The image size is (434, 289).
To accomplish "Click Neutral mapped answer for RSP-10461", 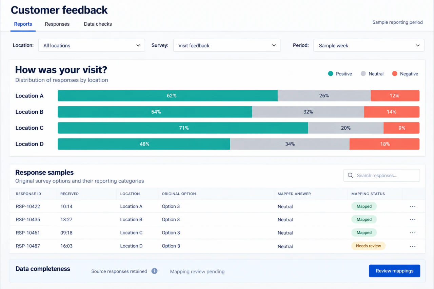I will coord(285,233).
